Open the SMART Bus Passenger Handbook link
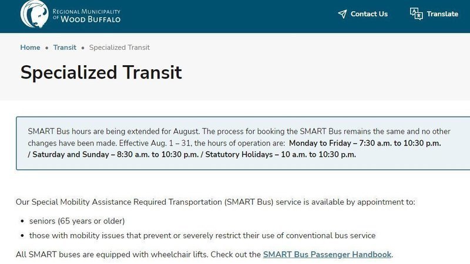Image resolution: width=470 pixels, height=264 pixels. tap(327, 255)
